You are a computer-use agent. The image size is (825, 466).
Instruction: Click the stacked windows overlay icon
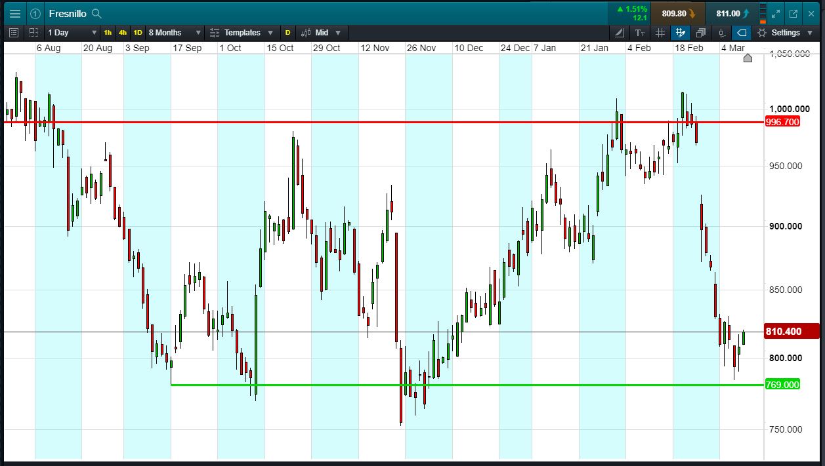coord(700,32)
